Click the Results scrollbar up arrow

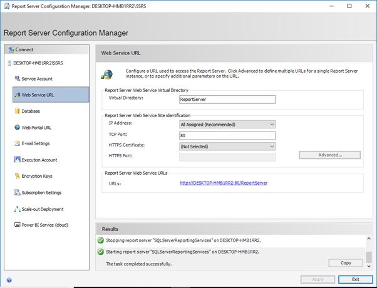[369, 239]
